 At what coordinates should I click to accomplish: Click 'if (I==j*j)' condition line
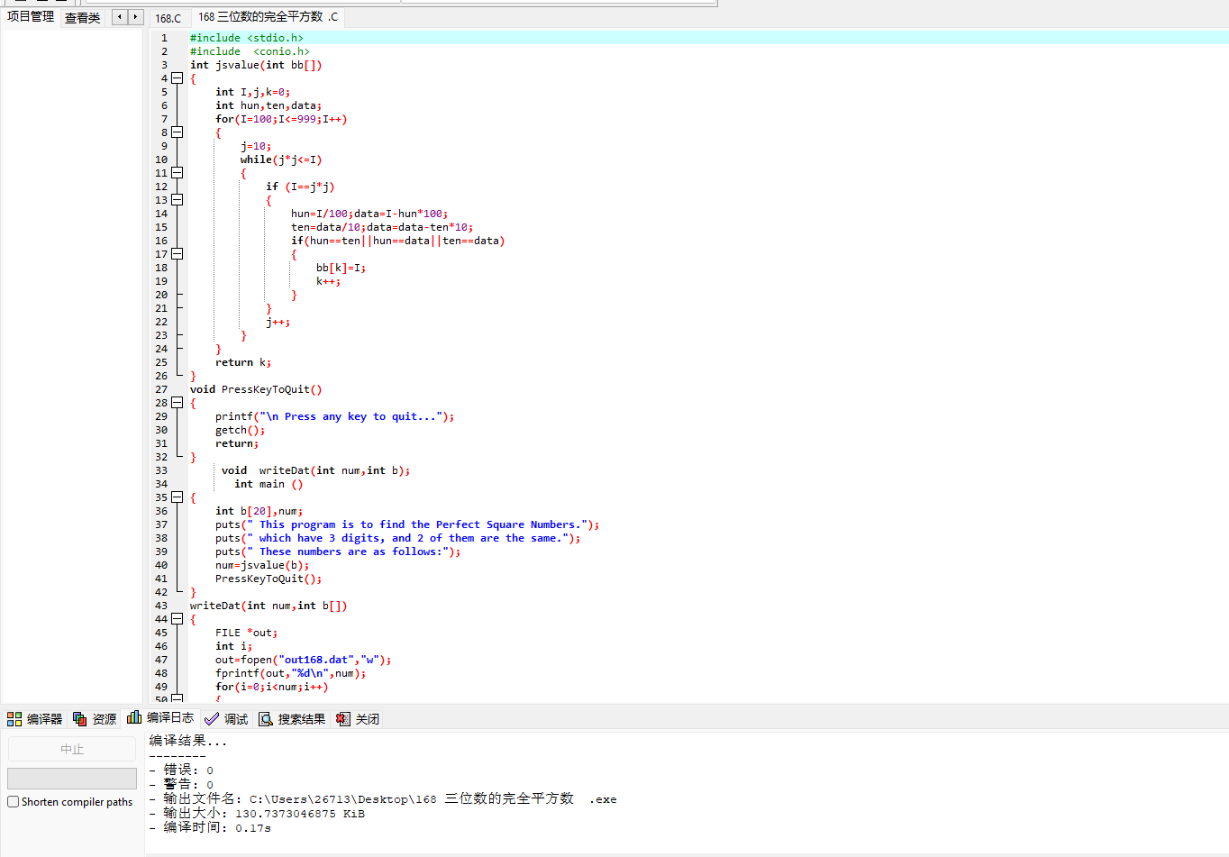point(300,187)
